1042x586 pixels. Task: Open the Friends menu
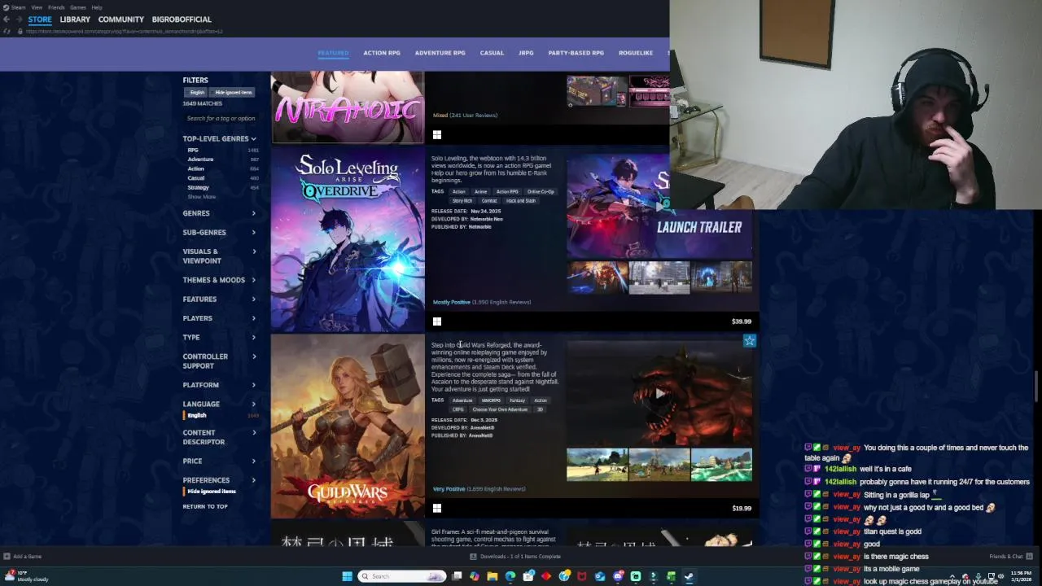[56, 7]
